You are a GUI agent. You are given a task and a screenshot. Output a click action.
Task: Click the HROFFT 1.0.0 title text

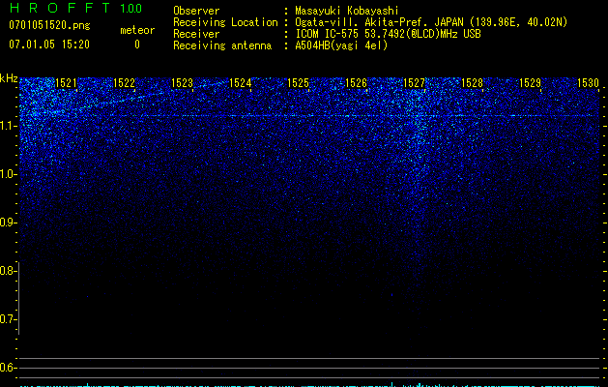[75, 8]
